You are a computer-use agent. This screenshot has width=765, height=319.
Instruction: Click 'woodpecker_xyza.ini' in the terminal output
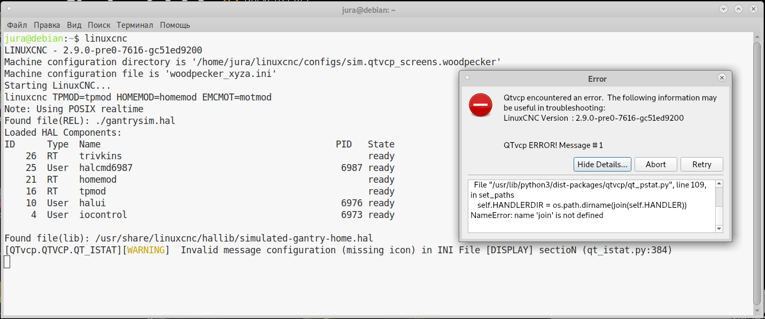click(221, 74)
